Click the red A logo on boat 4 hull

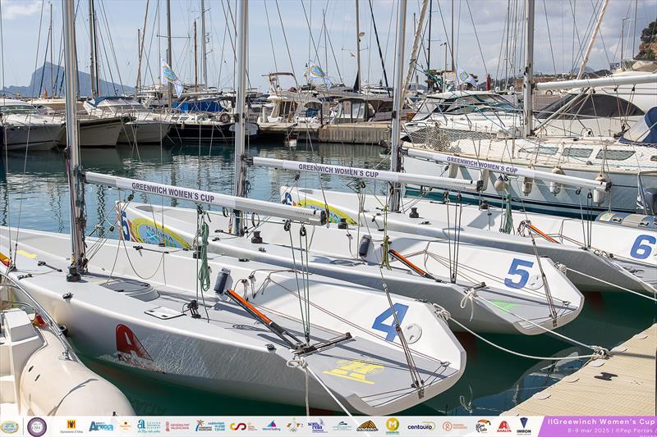click(x=131, y=343)
